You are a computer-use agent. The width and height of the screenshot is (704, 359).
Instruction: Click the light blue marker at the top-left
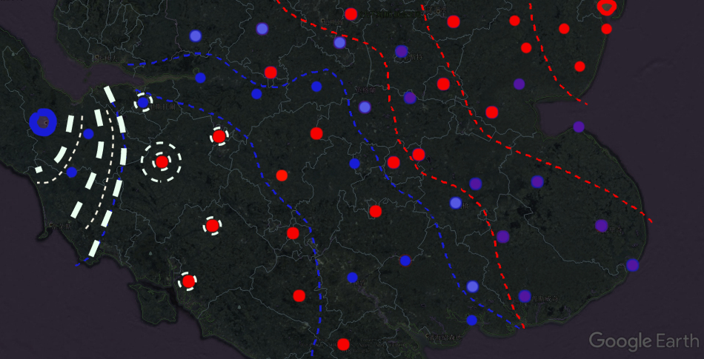(196, 36)
